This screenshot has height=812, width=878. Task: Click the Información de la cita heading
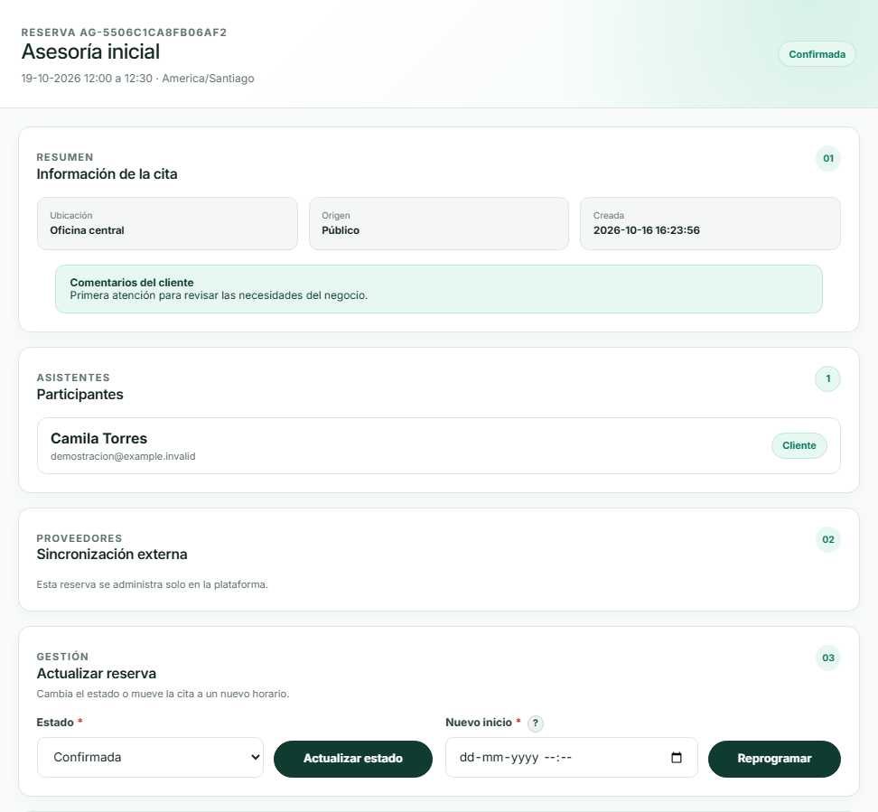(107, 174)
